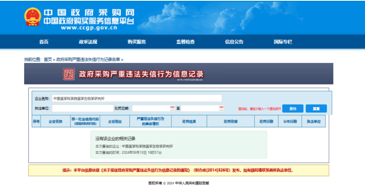The height and width of the screenshot is (190, 365).
Task: Click the www.ccgp.gov.cn site address text
Action: tap(89, 28)
